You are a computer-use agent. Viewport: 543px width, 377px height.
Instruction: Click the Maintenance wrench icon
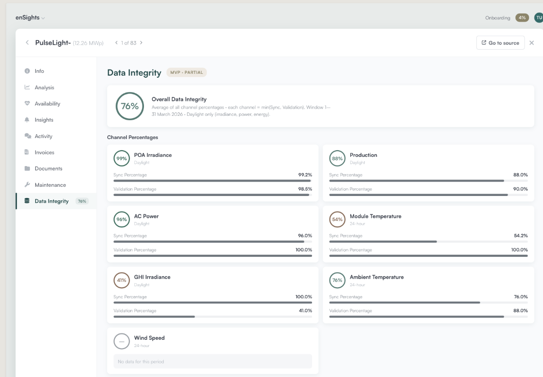click(x=27, y=185)
